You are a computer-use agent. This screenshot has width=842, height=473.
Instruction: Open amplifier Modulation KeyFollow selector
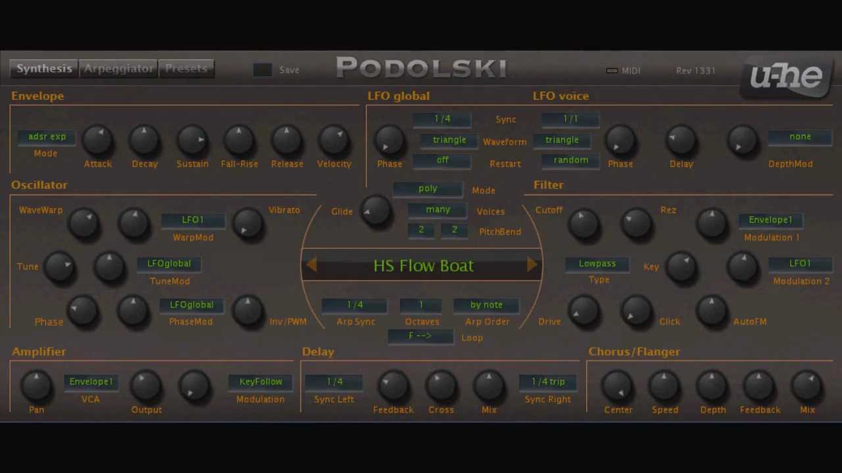pyautogui.click(x=260, y=382)
